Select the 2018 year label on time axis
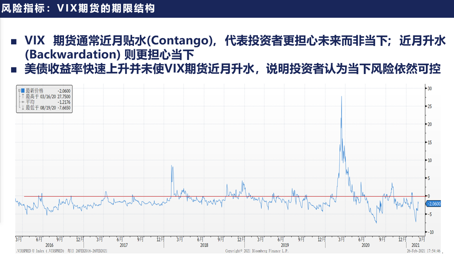Image resolution: width=454 pixels, height=256 pixels. point(204,245)
